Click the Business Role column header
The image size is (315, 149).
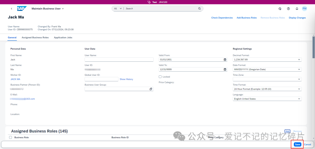coord(22,138)
